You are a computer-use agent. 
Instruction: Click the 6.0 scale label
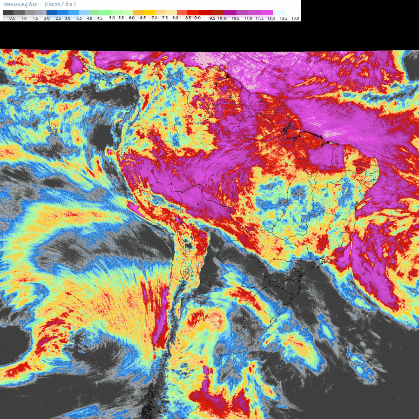pos(131,18)
